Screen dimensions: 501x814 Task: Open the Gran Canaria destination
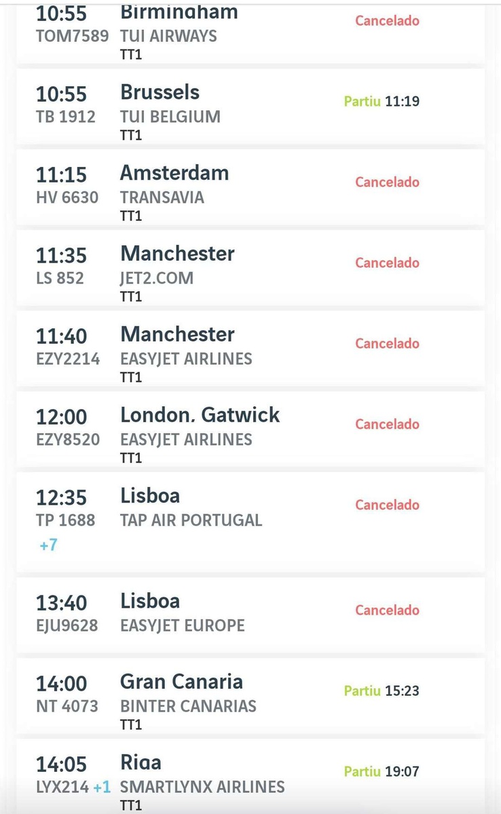pos(181,682)
